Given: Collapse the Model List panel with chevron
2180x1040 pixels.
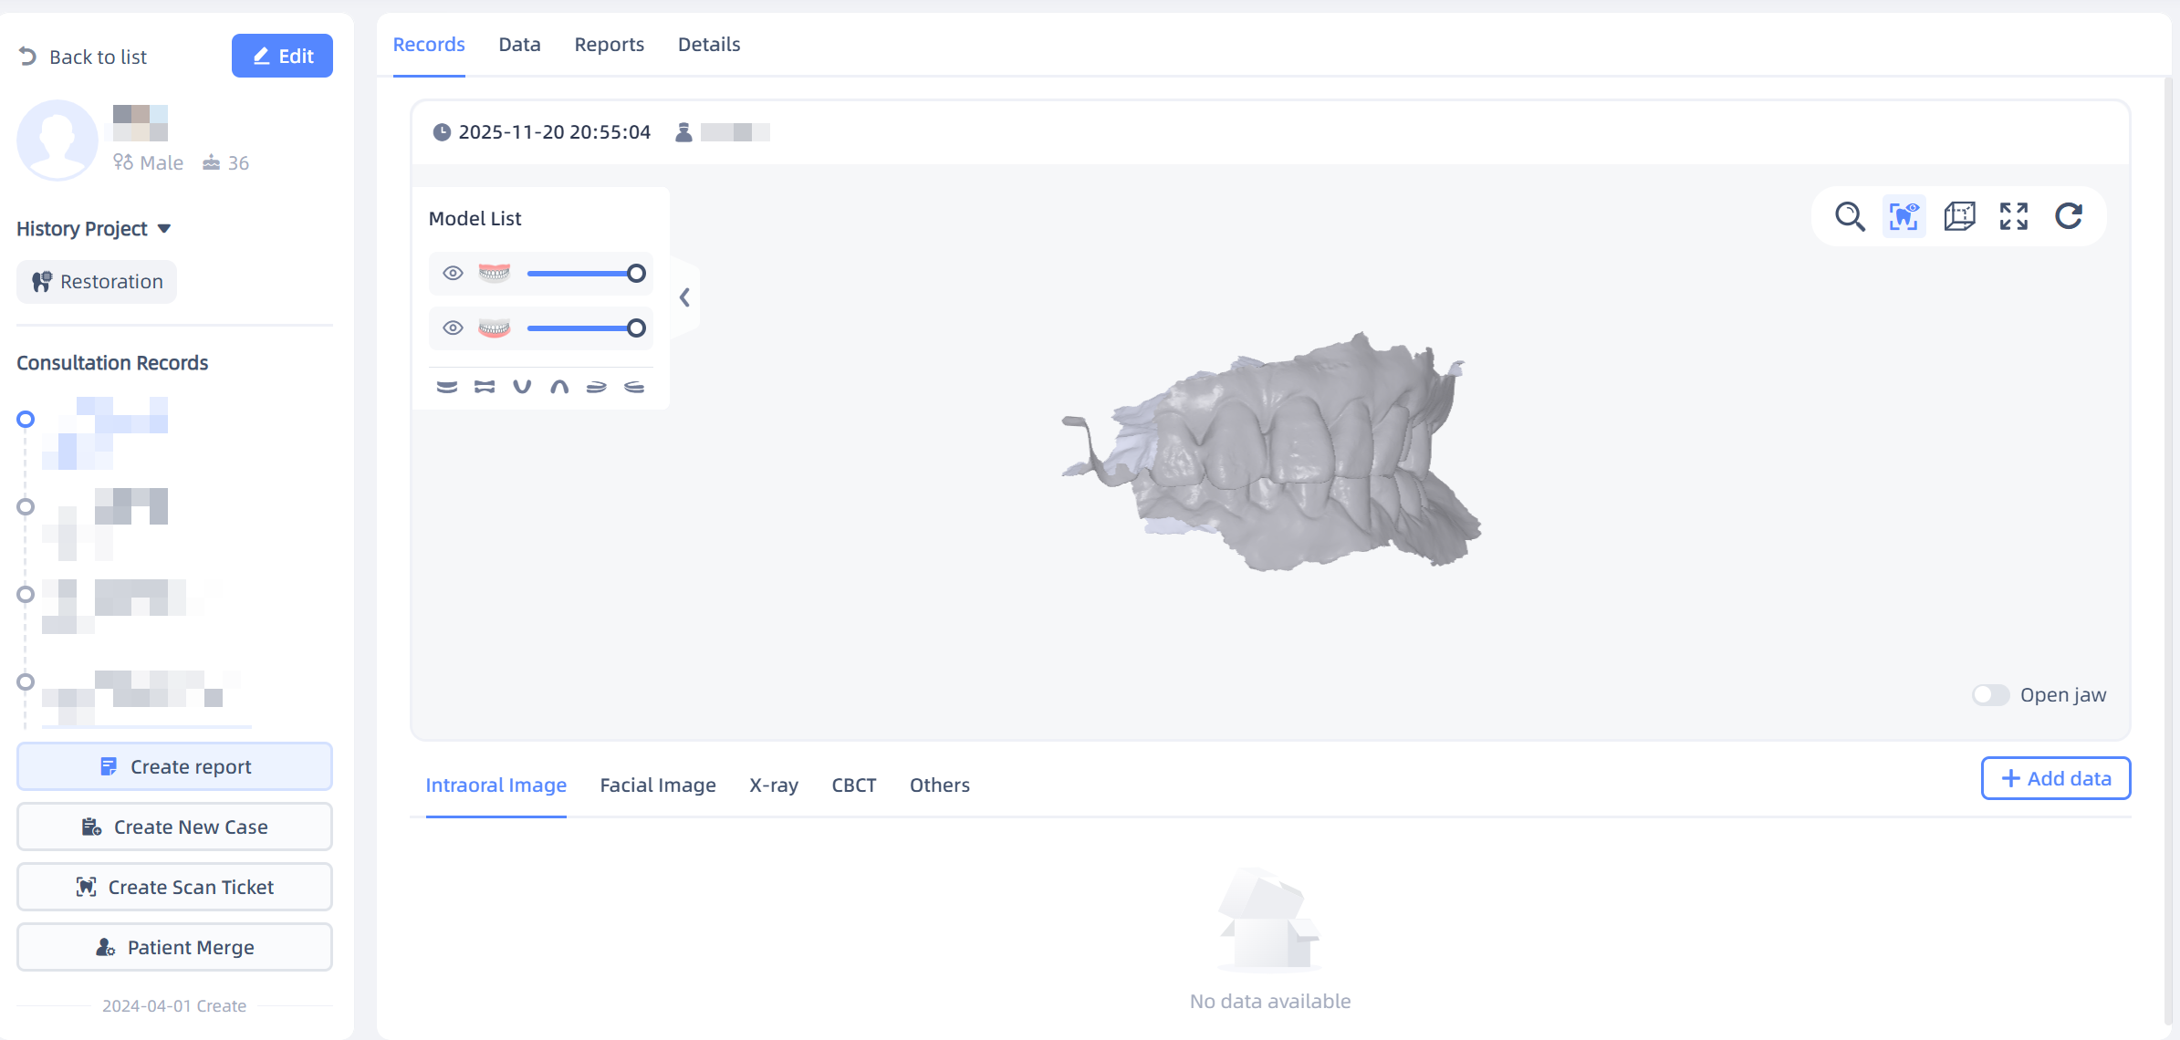Looking at the screenshot, I should click(x=684, y=297).
